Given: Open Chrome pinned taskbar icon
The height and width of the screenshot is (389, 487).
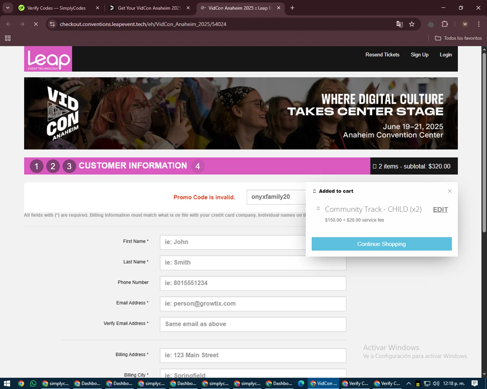Looking at the screenshot, I should [21, 383].
